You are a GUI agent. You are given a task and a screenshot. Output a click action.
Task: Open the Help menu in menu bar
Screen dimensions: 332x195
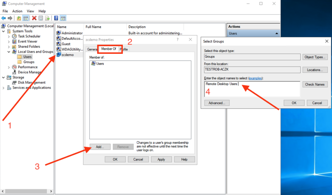(x=42, y=11)
